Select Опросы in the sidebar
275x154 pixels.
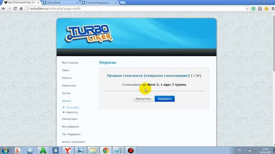tap(66, 101)
